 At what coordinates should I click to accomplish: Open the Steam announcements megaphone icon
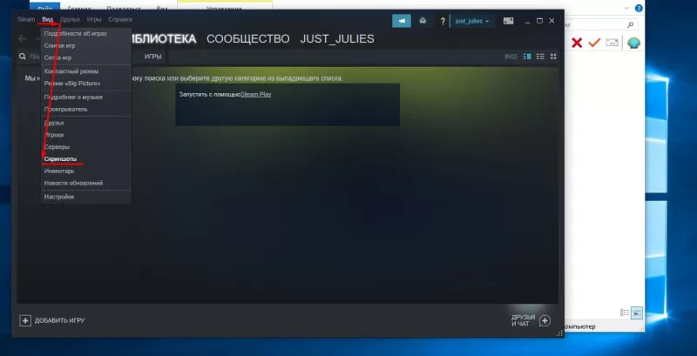tap(402, 21)
